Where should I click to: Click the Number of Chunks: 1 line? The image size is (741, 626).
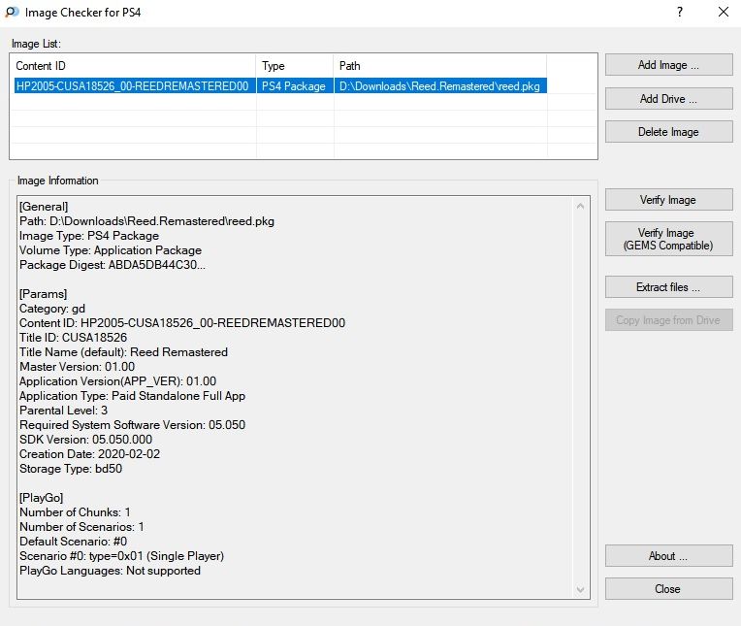[75, 512]
